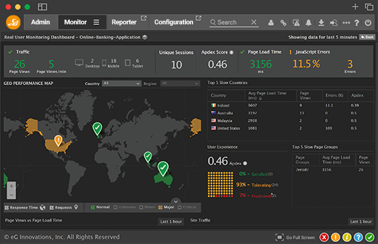The width and height of the screenshot is (378, 244).
Task: Open the help question mark icon
Action: coord(357,23)
